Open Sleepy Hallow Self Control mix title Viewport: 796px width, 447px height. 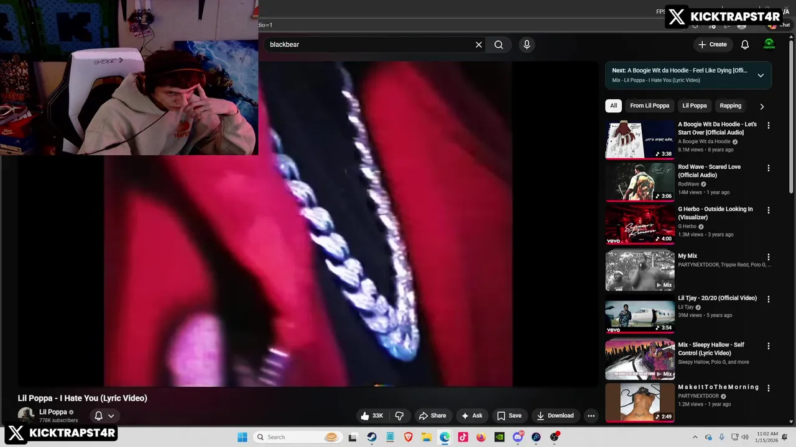click(x=711, y=349)
